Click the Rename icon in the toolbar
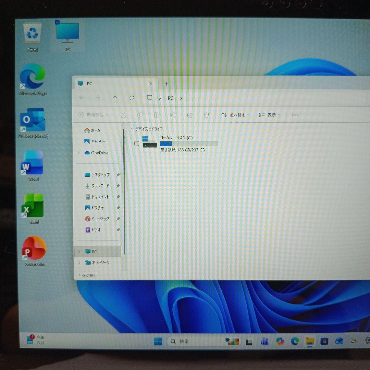This screenshot has height=370, width=370. coord(174,115)
